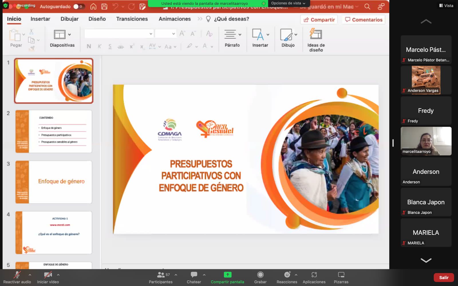Viewport: 458px width, 286px height.
Task: Open the Animaciones tab
Action: (175, 19)
